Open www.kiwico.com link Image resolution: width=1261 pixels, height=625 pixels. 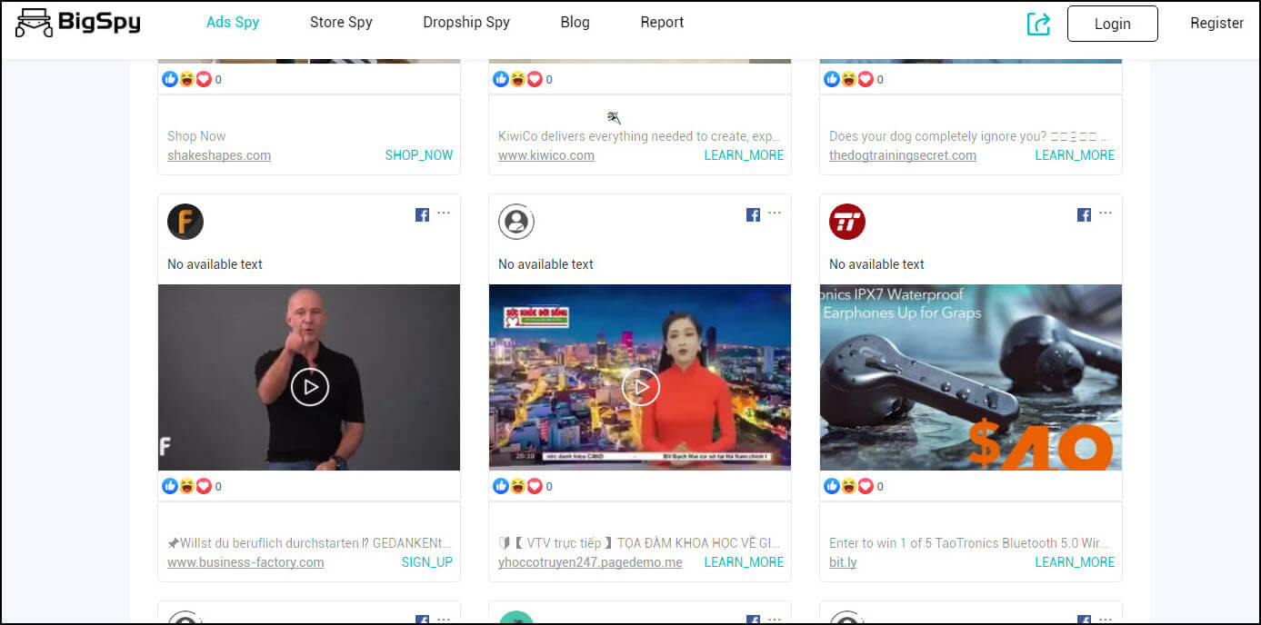click(546, 155)
